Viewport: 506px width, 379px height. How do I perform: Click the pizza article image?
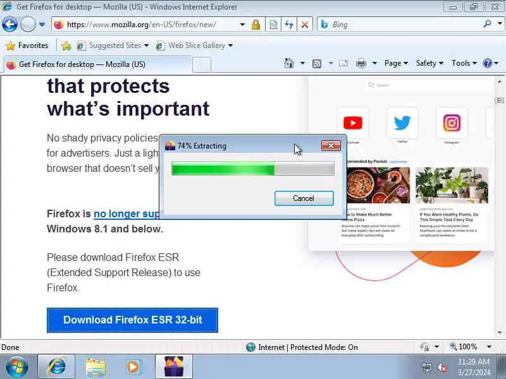coord(378,185)
